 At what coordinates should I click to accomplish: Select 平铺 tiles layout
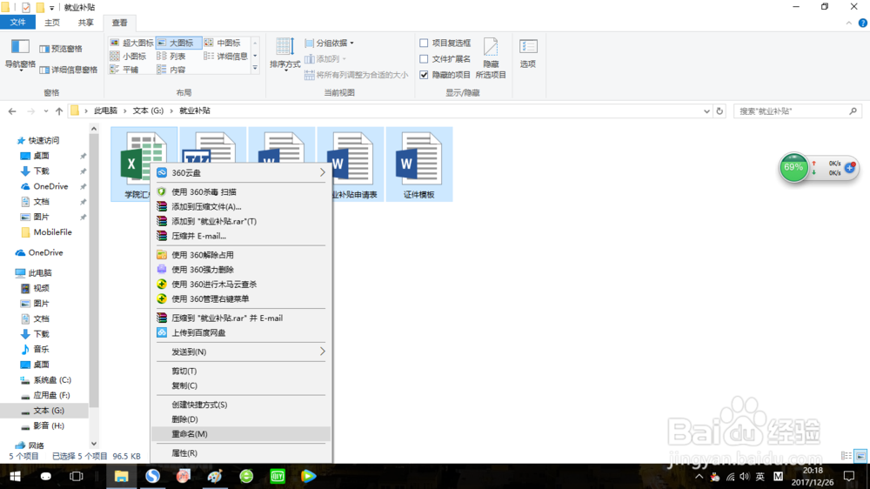124,70
